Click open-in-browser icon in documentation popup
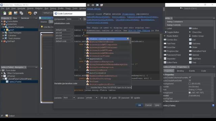The image size is (216, 121). point(97,5)
